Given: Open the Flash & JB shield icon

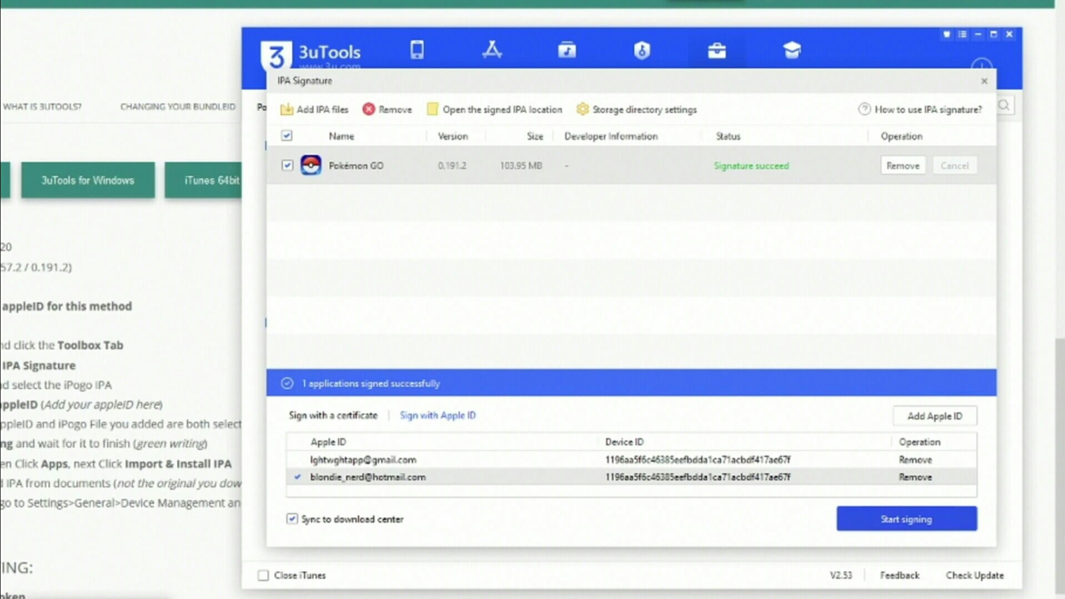Looking at the screenshot, I should click(642, 50).
